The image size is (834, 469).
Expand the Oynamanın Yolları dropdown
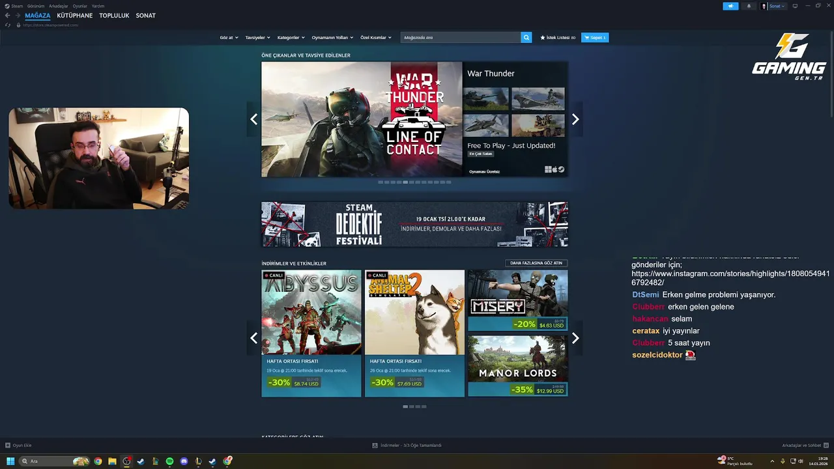tap(332, 38)
